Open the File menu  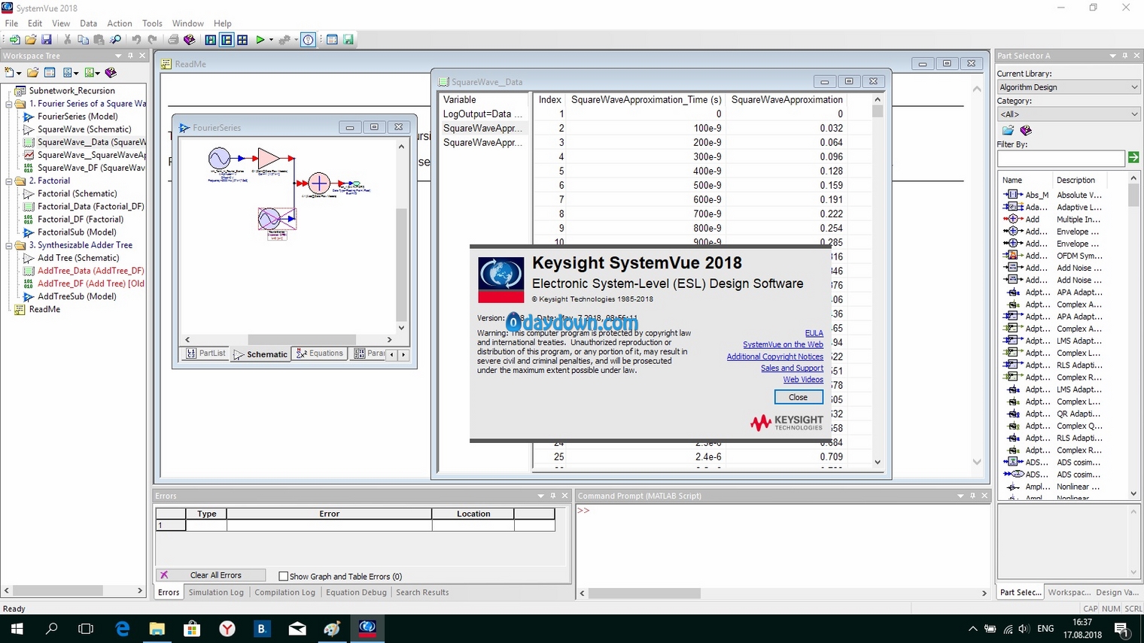click(x=11, y=23)
